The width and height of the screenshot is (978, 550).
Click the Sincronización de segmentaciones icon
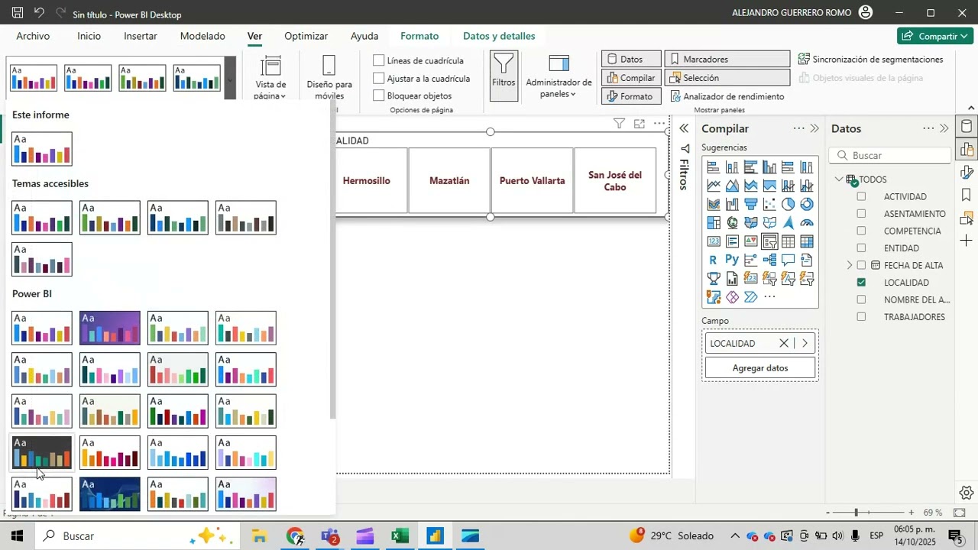click(x=804, y=59)
